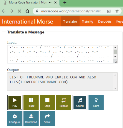Open the Configure settings
The width and height of the screenshot is (123, 128).
[x=15, y=118]
